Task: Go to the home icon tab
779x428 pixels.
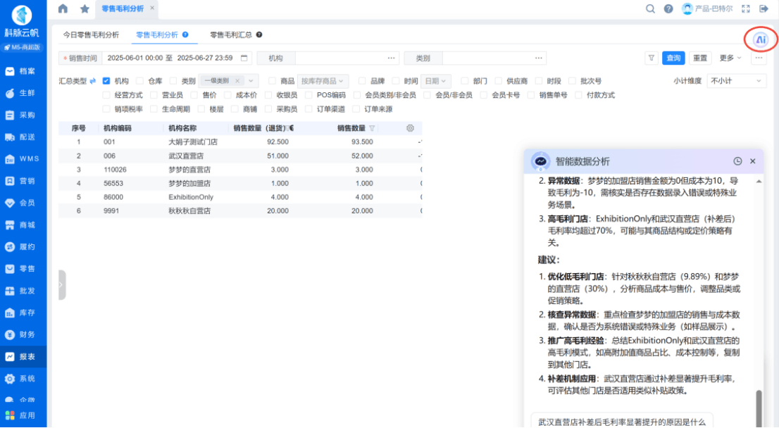Action: (63, 8)
